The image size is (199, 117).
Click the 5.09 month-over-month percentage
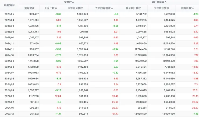click(x=59, y=20)
